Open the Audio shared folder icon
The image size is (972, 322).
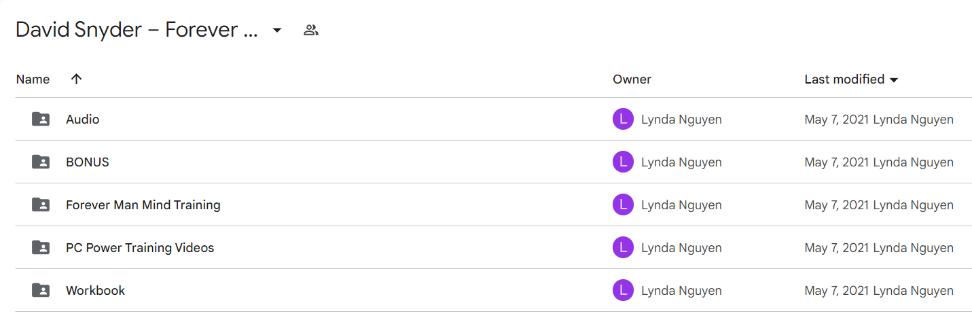click(41, 119)
